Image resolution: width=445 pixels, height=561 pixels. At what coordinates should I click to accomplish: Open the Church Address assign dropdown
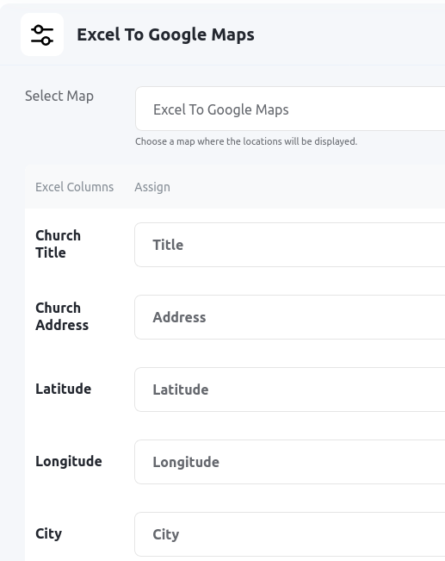(289, 317)
